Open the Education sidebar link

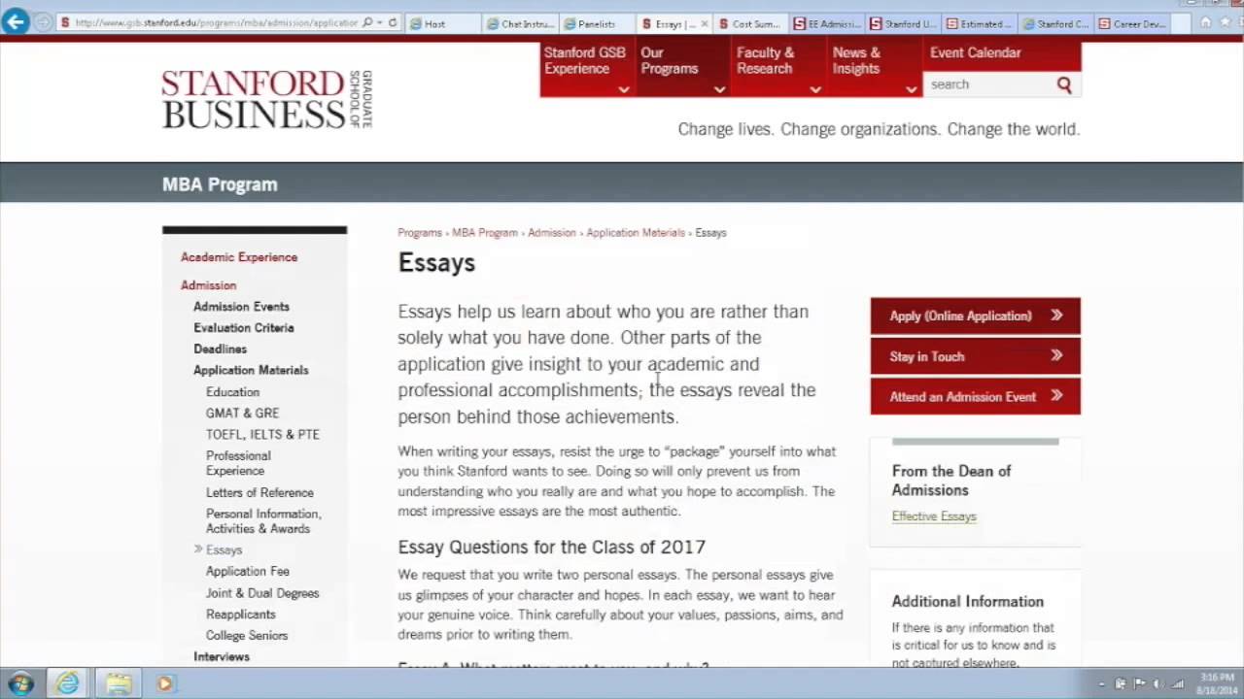coord(232,392)
